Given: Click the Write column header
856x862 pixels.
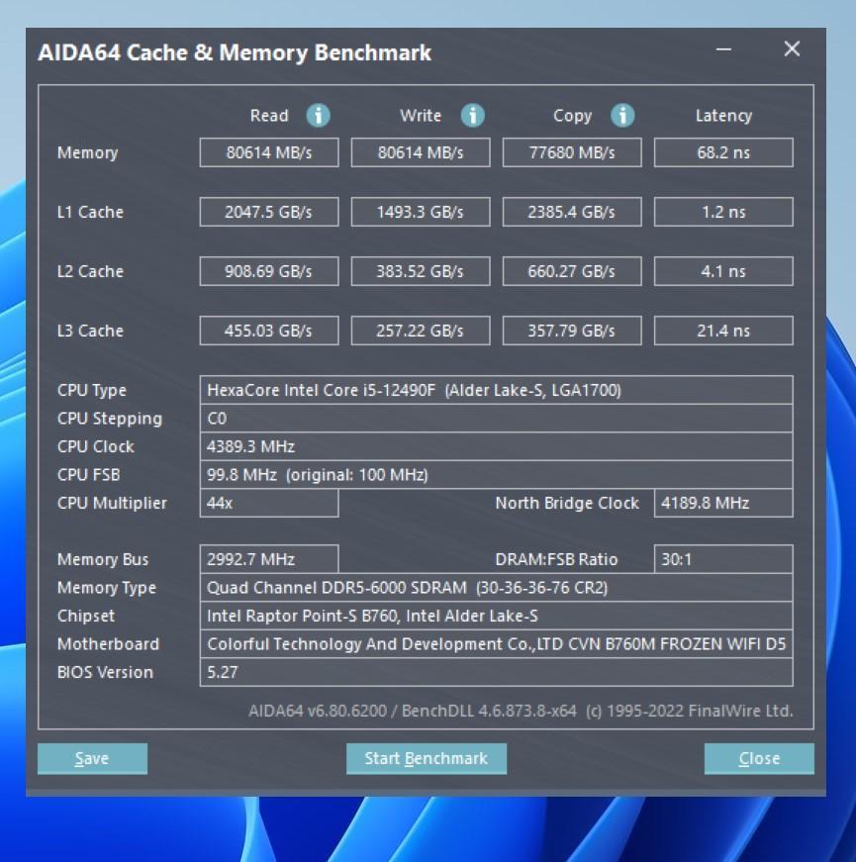Looking at the screenshot, I should (421, 116).
